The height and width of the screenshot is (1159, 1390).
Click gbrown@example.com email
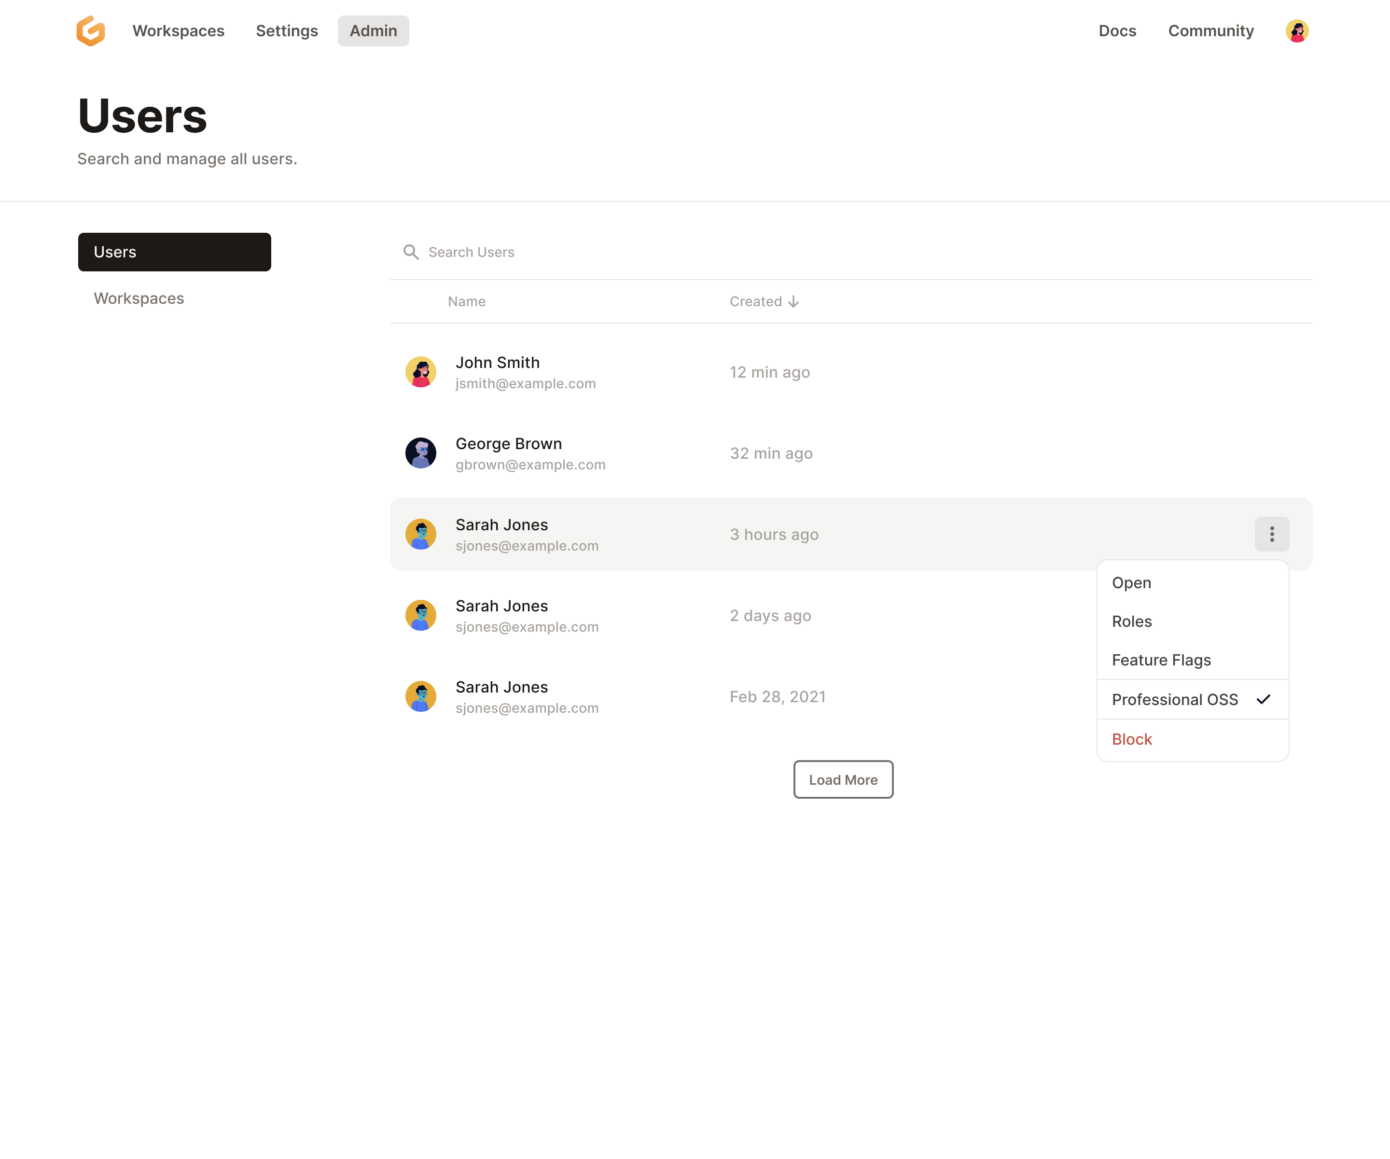coord(530,465)
